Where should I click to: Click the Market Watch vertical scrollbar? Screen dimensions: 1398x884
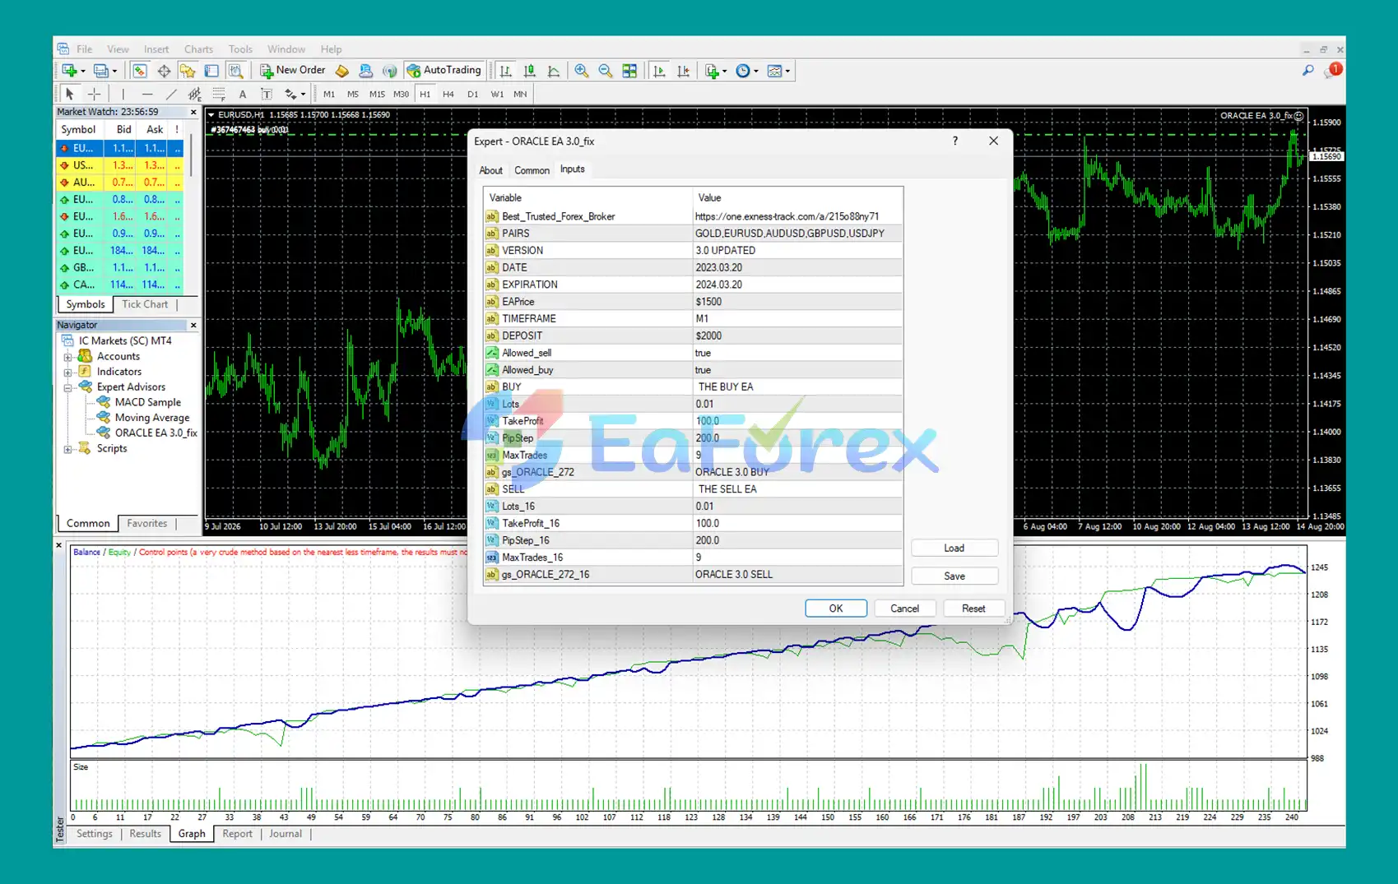(x=192, y=156)
